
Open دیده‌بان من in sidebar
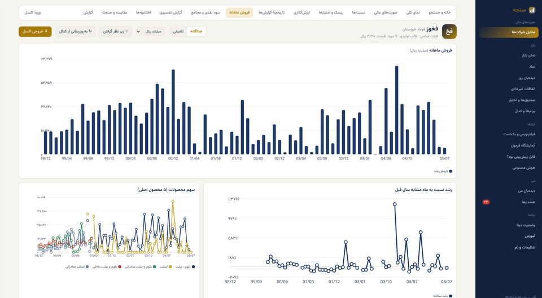point(509,191)
